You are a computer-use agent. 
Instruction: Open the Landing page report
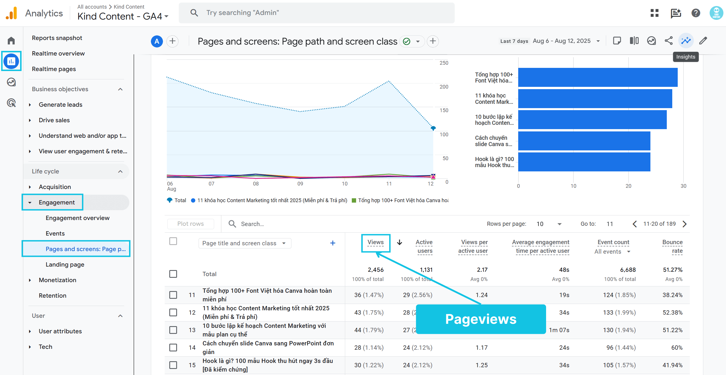click(x=65, y=264)
